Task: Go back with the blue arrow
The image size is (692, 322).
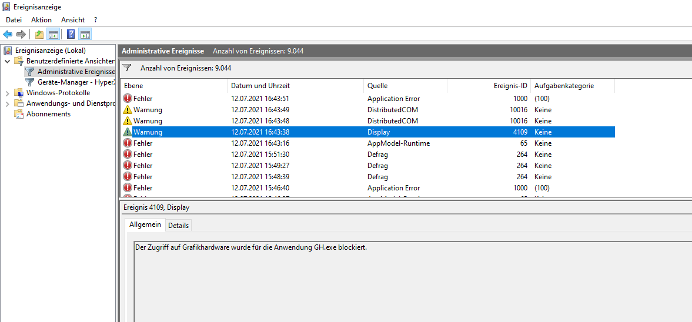Action: 8,35
